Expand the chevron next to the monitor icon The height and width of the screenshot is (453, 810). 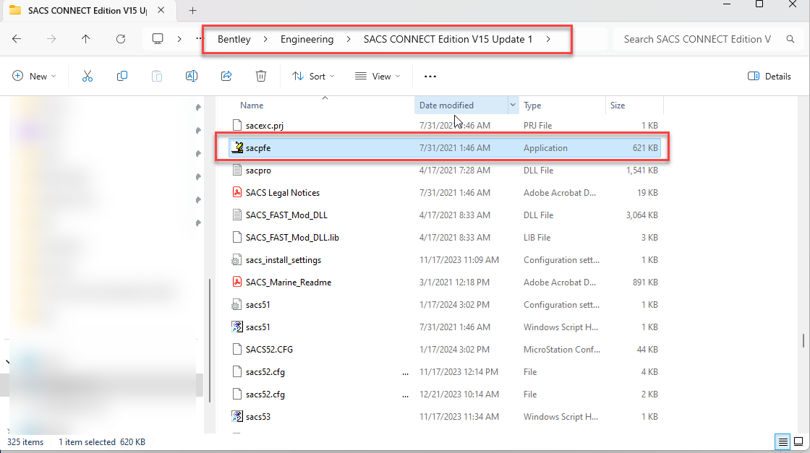click(179, 39)
